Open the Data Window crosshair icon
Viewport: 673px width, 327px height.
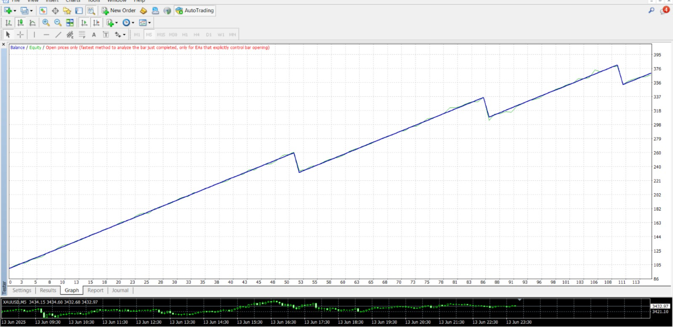click(55, 11)
